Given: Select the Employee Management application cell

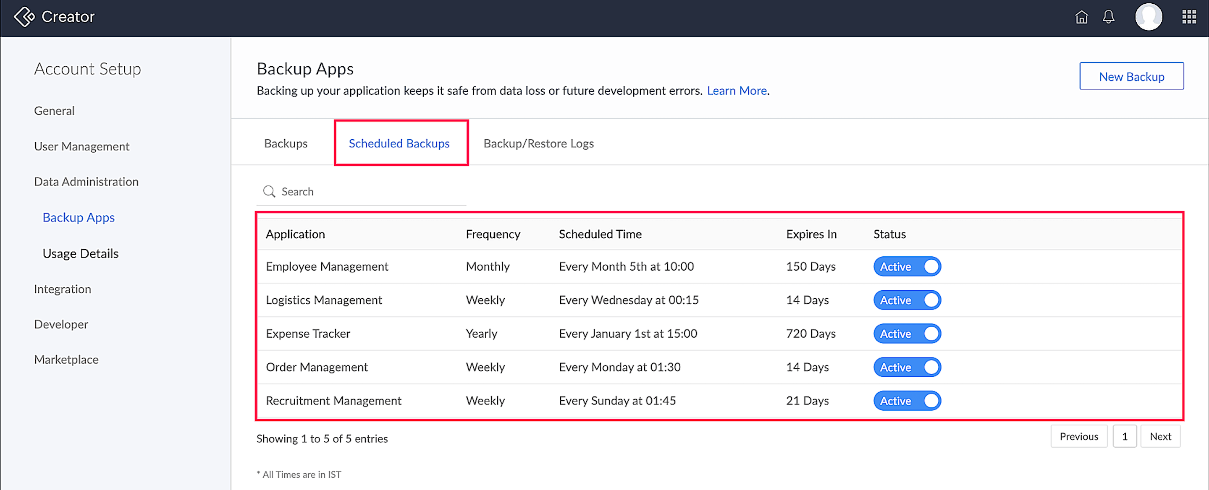Looking at the screenshot, I should [327, 266].
